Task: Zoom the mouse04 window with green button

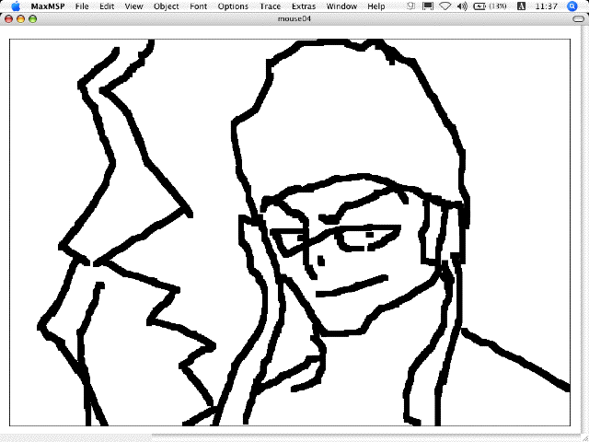Action: click(x=33, y=18)
